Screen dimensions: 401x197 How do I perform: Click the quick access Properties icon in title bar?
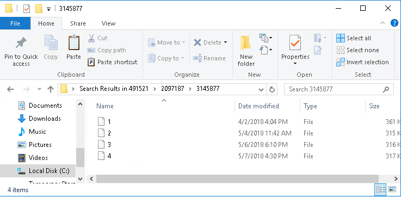tap(27, 9)
